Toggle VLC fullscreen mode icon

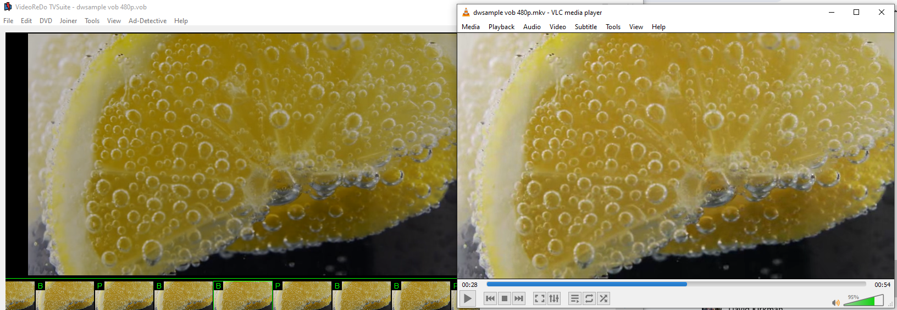[540, 298]
